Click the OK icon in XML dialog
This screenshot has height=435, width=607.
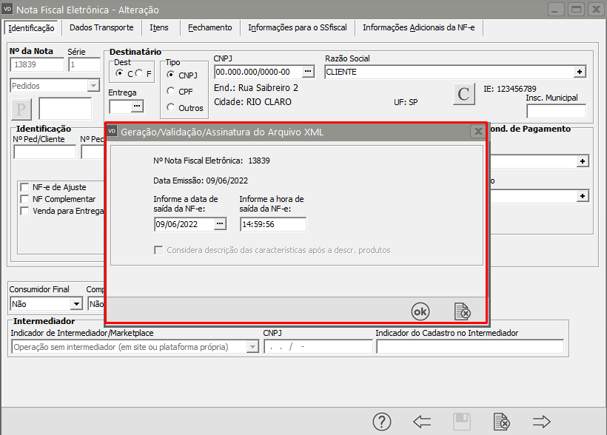pos(420,311)
